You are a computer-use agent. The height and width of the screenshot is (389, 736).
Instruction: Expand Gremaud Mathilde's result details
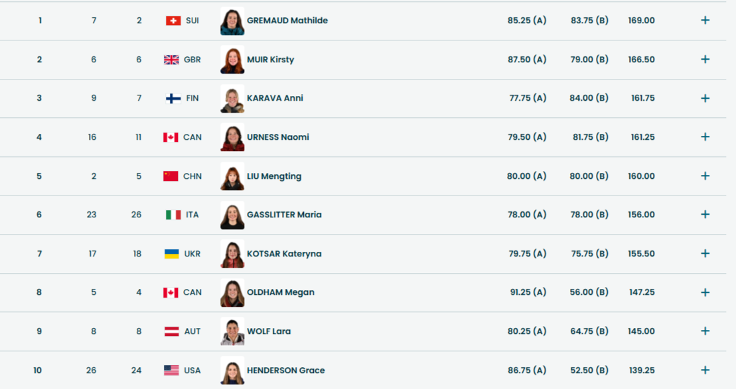705,21
